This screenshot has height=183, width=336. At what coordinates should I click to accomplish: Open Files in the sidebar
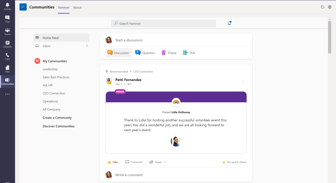[7, 69]
